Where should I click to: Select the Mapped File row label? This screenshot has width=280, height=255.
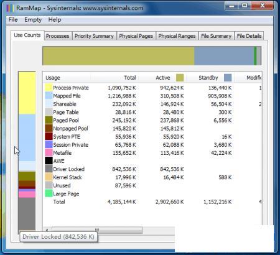pyautogui.click(x=67, y=96)
